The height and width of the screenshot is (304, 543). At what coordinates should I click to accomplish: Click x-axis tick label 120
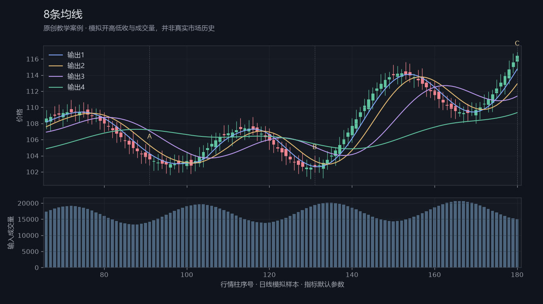click(269, 274)
